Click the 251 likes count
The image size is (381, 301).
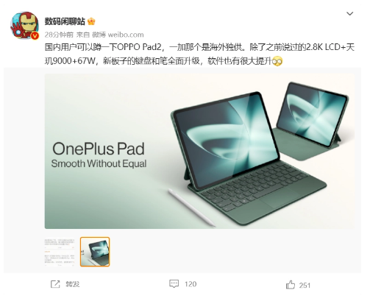point(305,285)
